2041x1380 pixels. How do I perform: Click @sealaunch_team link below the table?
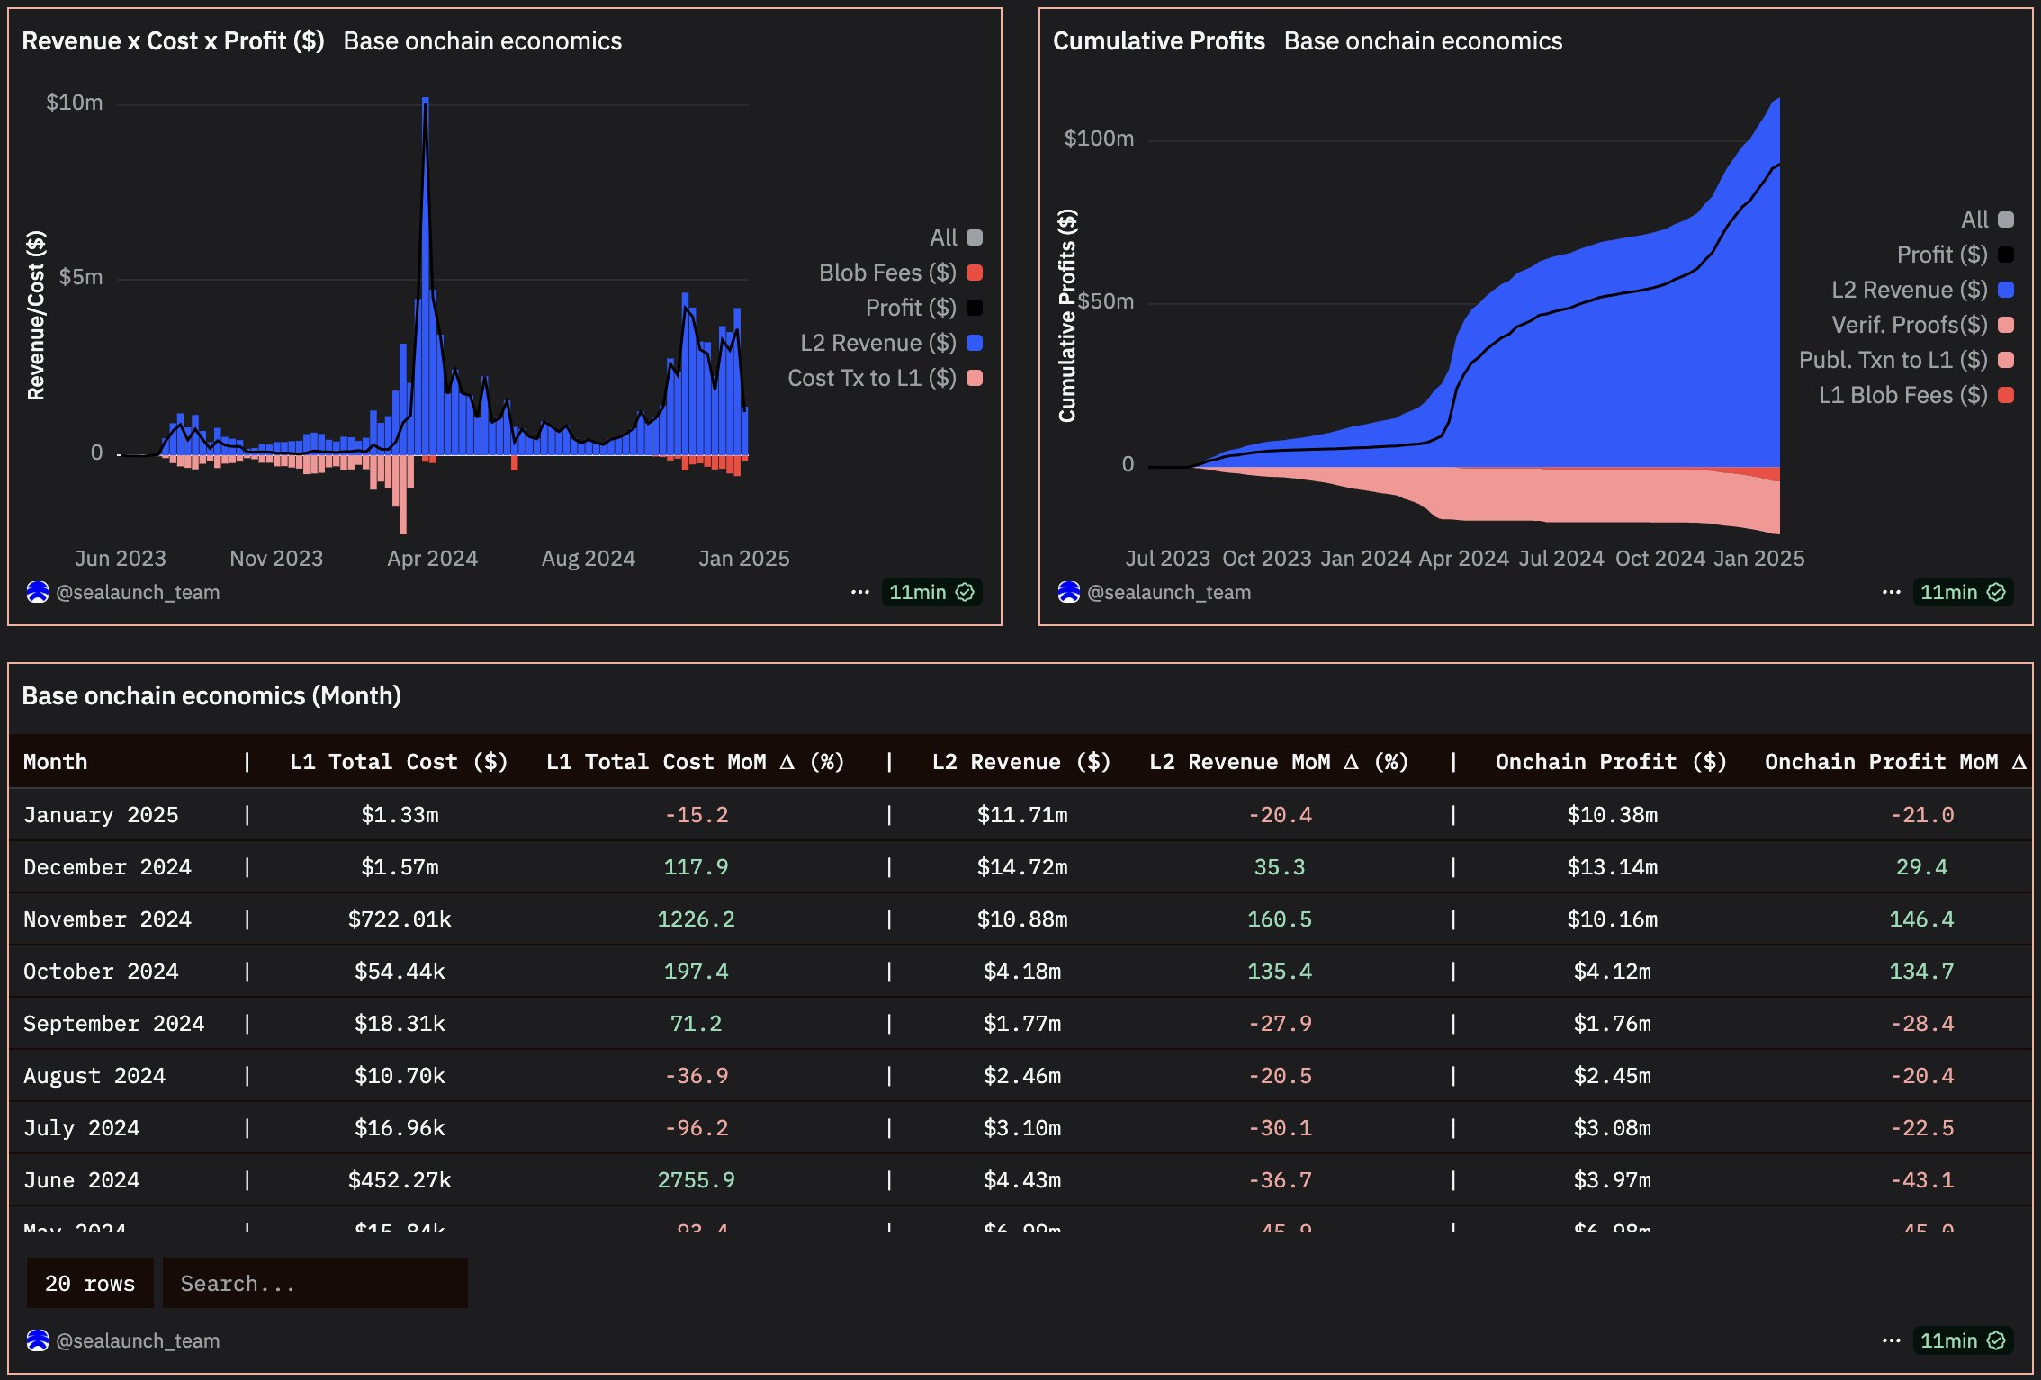pyautogui.click(x=138, y=1340)
